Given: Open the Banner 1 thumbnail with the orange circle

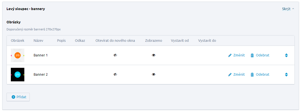Looking at the screenshot, I should [x=18, y=55].
